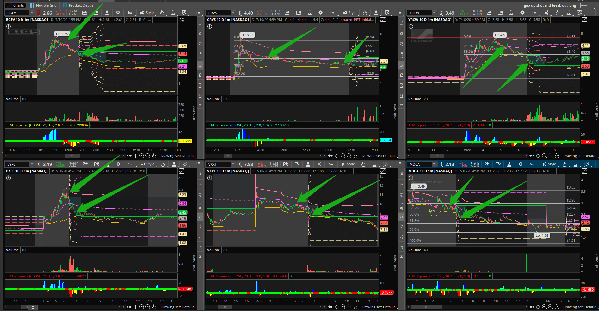Screen dimensions: 599x311
Task: Expand the CRVS symbol dropdown arrow
Action: (233, 13)
